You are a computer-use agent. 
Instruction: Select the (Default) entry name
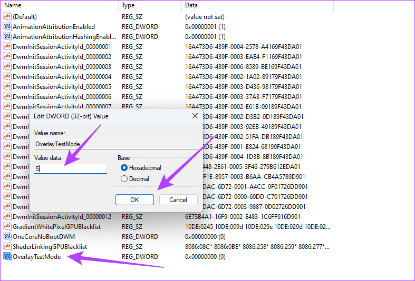25,16
